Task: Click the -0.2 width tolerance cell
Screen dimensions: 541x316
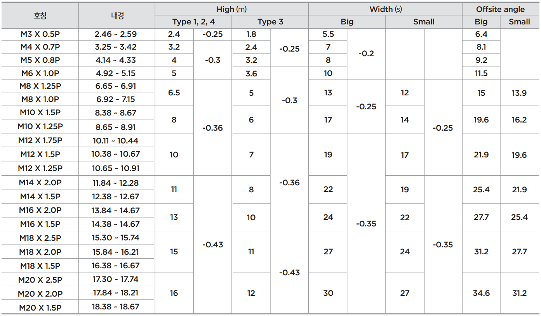Action: 366,54
